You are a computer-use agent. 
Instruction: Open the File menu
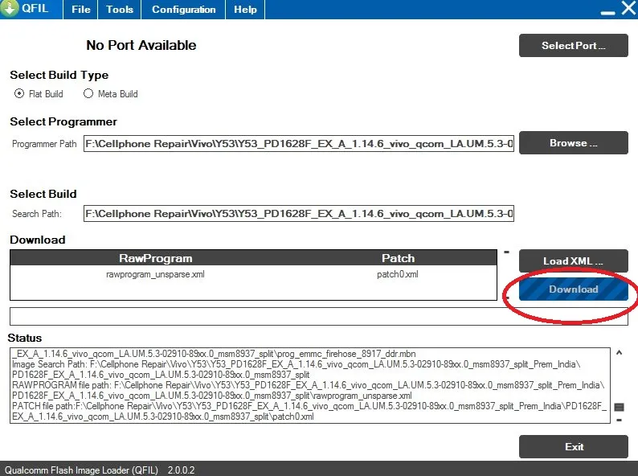(80, 10)
